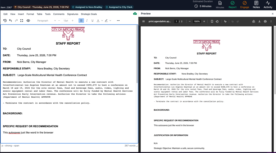Click the editor resize handle corner
This screenshot has width=276, height=153.
point(137,146)
